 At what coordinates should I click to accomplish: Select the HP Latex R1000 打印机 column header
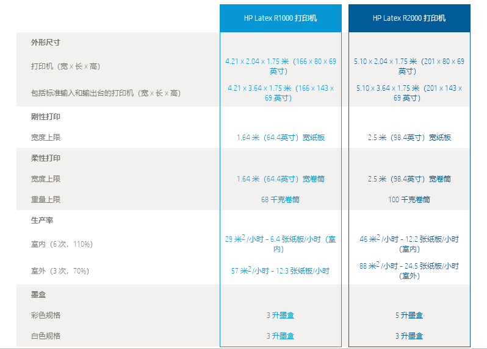(x=281, y=18)
